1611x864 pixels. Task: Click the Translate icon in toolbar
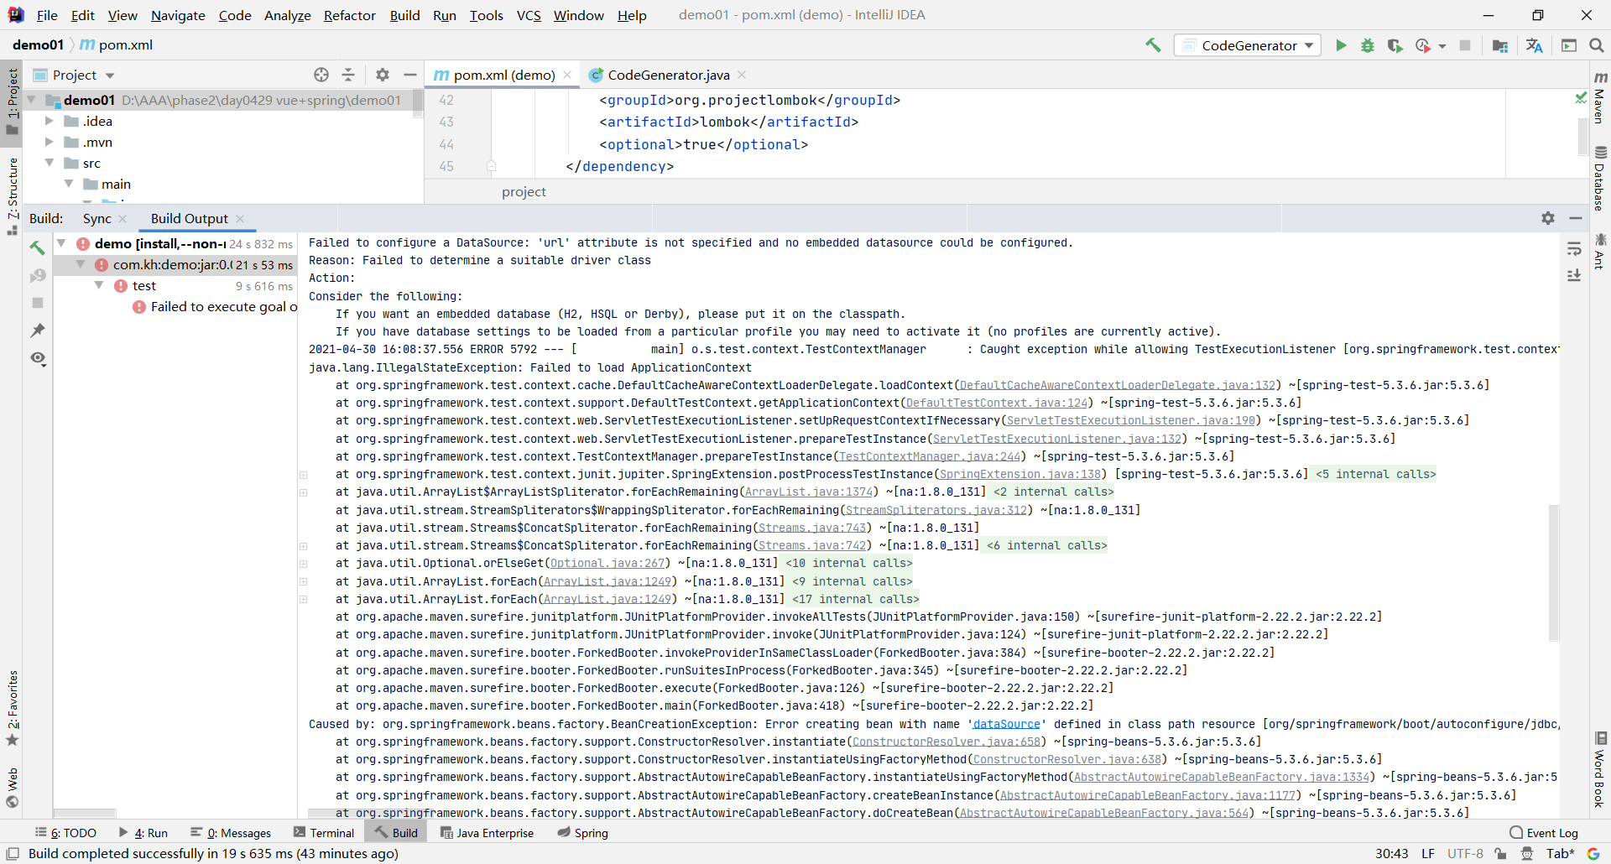pos(1534,45)
